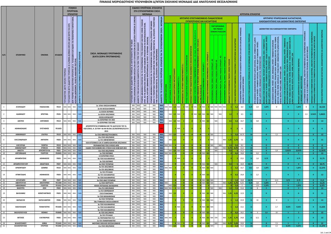This screenshot has height=234, width=331.
Task: Select surname cell 'ΑΔΑΜΙΔΟΥ'
Action: (20, 114)
